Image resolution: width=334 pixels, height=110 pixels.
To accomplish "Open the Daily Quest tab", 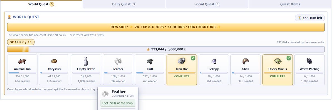I will click(x=124, y=4).
